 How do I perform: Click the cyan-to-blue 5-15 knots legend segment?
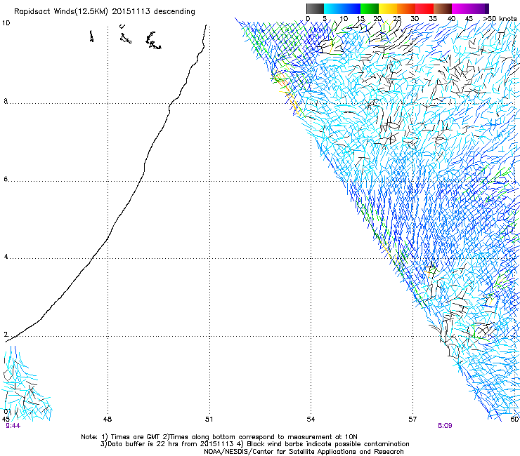pos(342,8)
